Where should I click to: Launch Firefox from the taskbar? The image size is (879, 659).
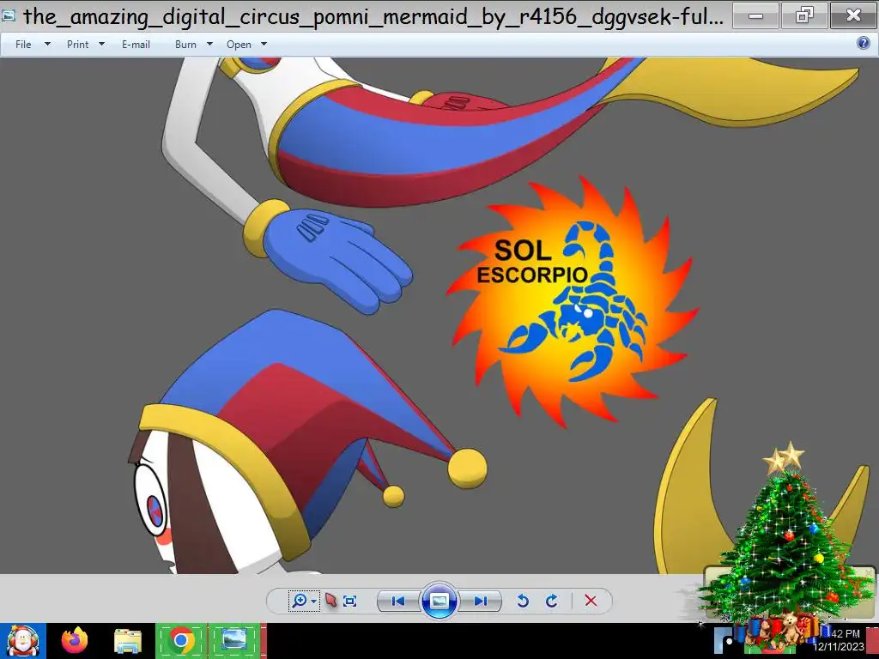tap(75, 640)
